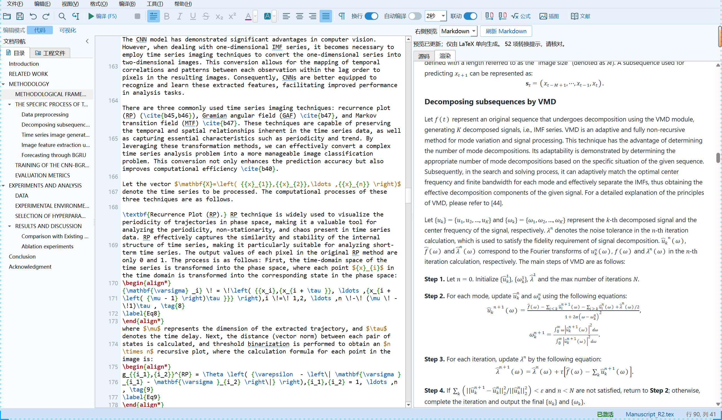This screenshot has width=722, height=420.
Task: Collapse the 文档导航 panel arrow
Action: point(87,41)
